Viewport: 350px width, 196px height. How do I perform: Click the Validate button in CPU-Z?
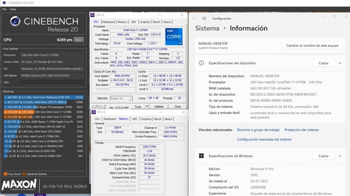159,107
